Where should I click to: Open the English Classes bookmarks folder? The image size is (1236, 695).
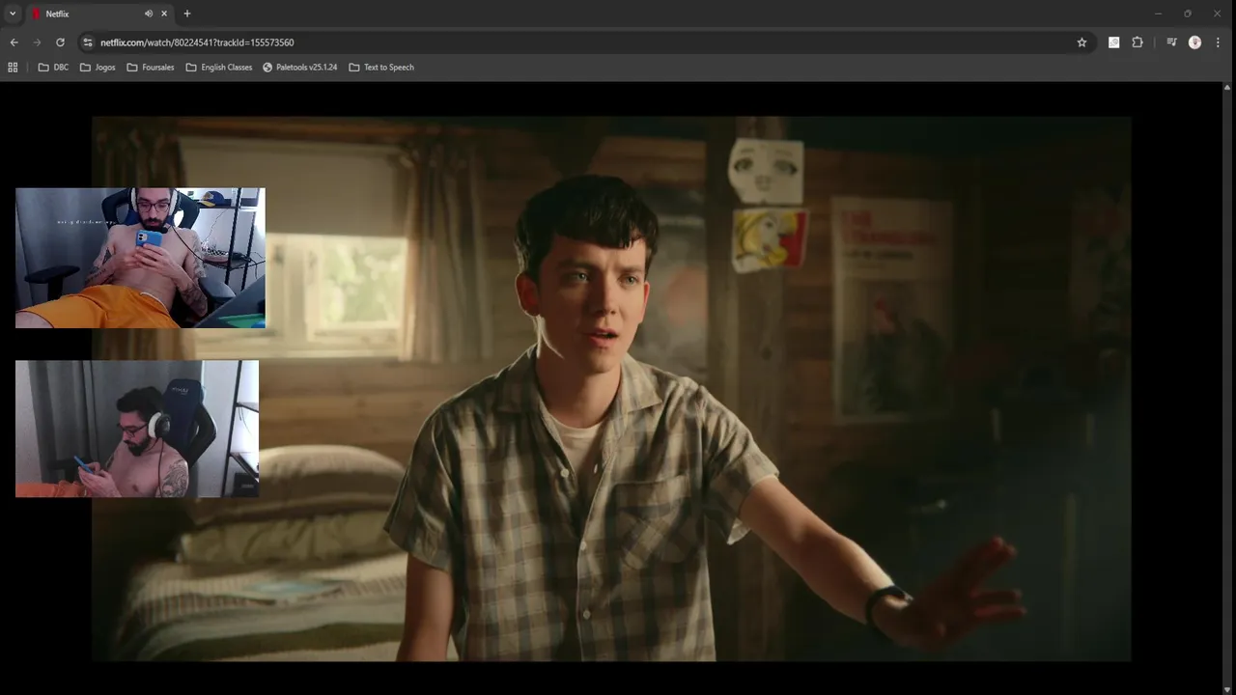click(219, 68)
